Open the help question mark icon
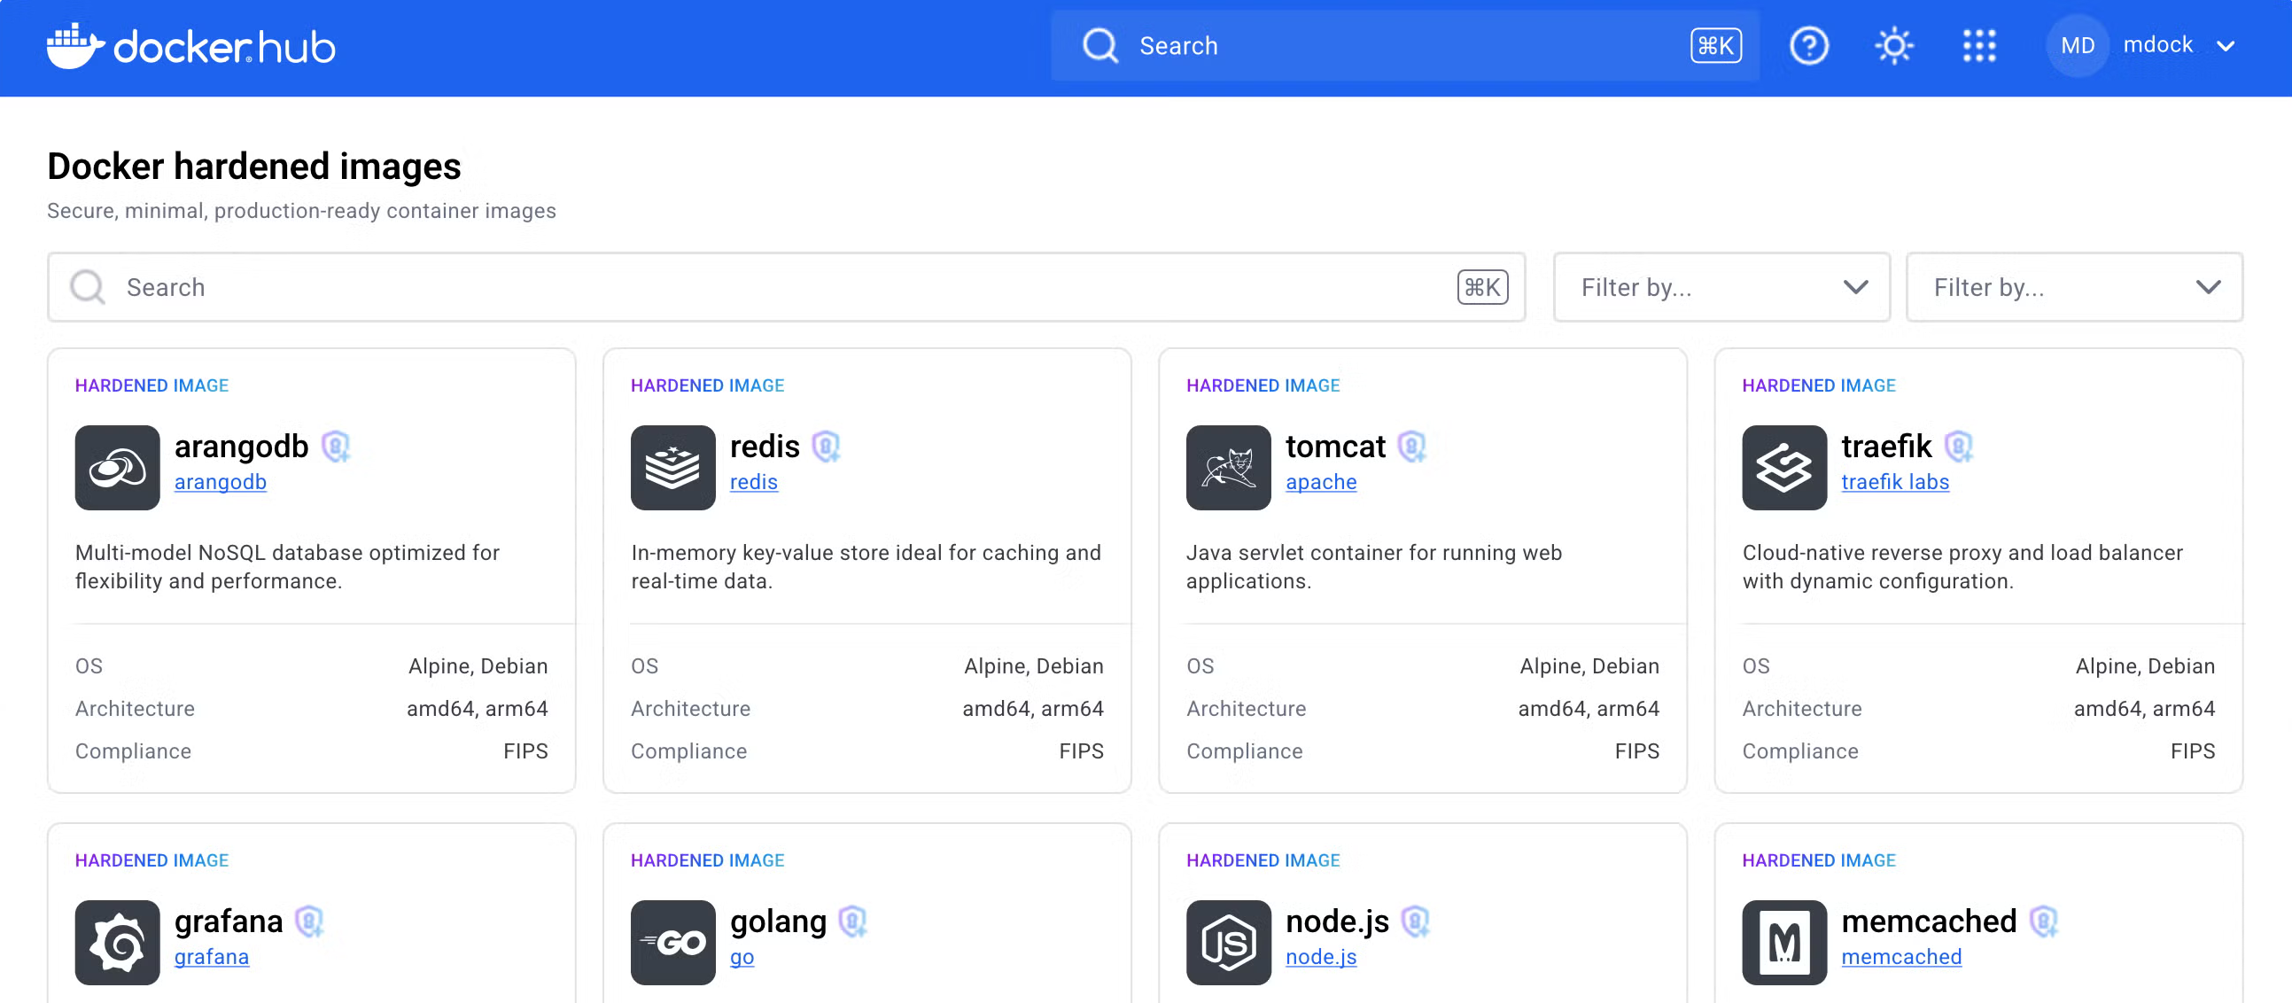 coord(1808,45)
